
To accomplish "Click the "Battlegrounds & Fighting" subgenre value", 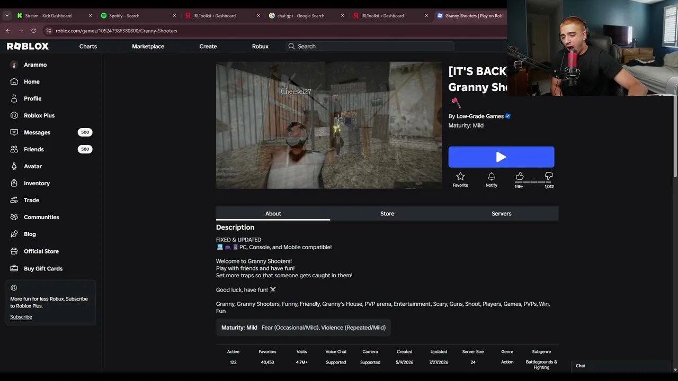I will pyautogui.click(x=541, y=365).
